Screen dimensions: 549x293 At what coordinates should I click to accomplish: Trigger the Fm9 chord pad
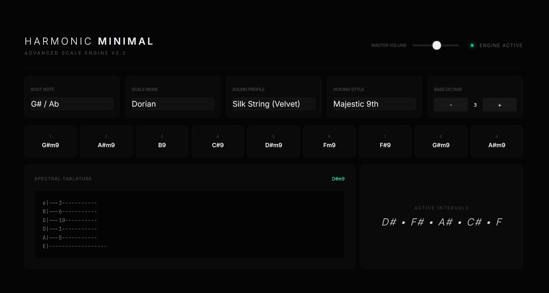[329, 141]
